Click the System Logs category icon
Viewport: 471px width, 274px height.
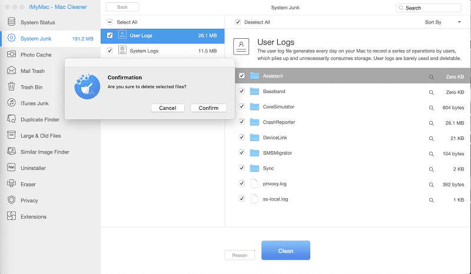coord(122,50)
